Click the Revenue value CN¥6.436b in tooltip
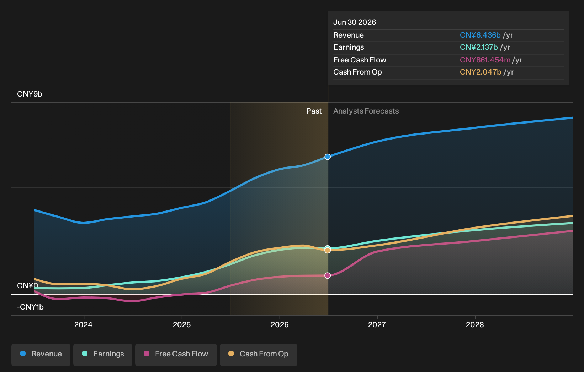The image size is (584, 372). [x=480, y=35]
